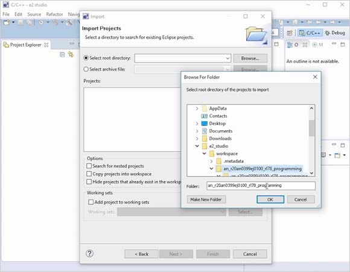Minimize the Project Explorer view
This screenshot has width=350, height=272.
(72, 43)
